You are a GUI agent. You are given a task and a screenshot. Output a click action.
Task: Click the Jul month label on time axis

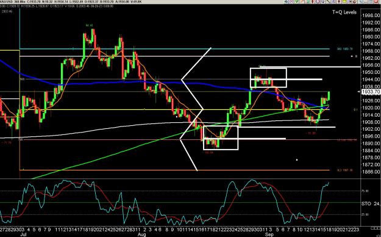point(23,235)
